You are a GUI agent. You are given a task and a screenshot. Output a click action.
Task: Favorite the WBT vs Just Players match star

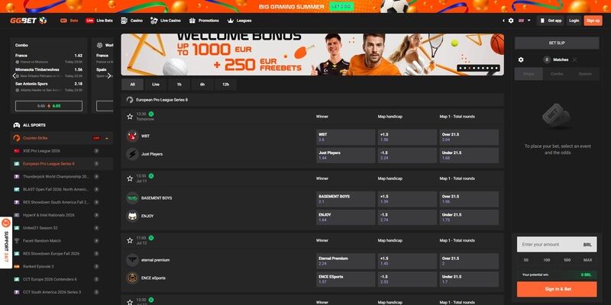[x=130, y=117]
